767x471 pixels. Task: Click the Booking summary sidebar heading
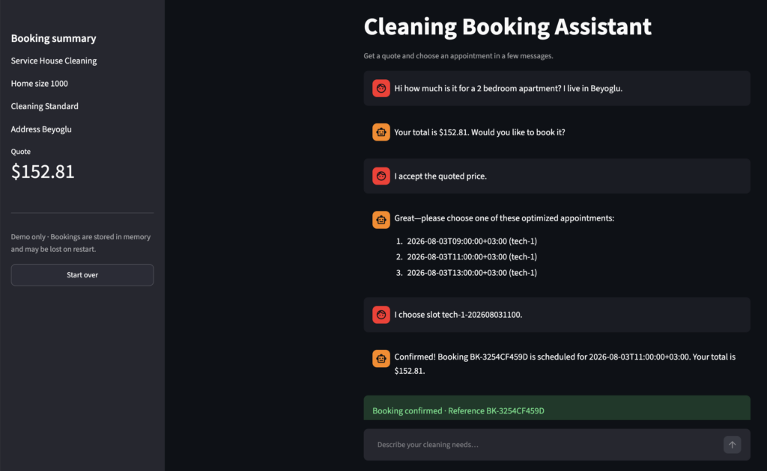point(53,38)
